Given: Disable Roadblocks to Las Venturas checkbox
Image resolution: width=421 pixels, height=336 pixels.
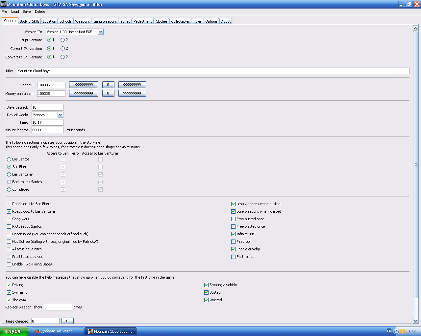Looking at the screenshot, I should coord(9,212).
